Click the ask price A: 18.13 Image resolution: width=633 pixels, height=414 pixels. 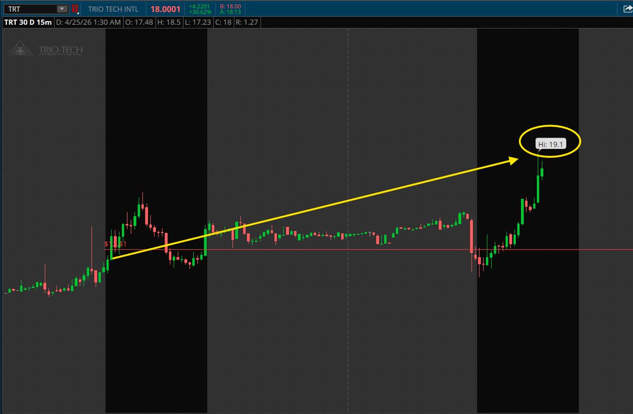(229, 12)
